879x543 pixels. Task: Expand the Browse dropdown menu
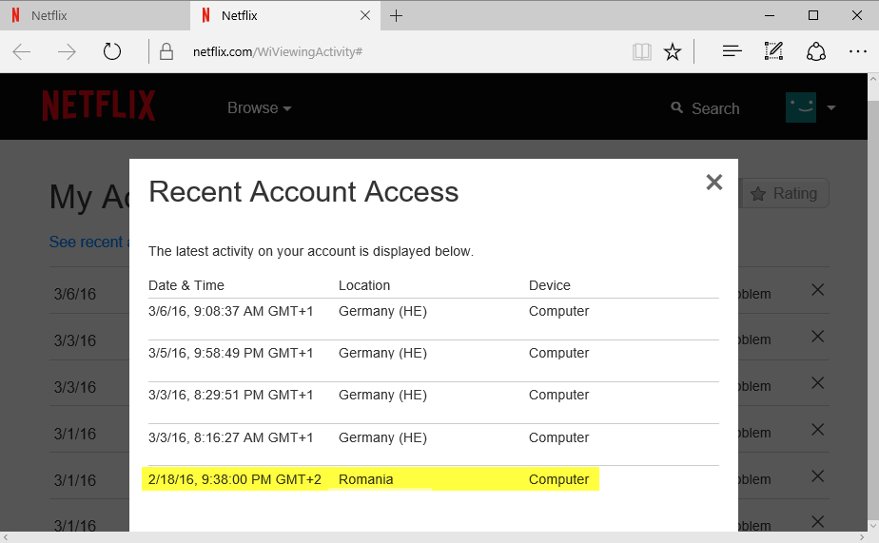(259, 108)
